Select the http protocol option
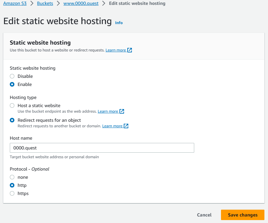 (12, 185)
